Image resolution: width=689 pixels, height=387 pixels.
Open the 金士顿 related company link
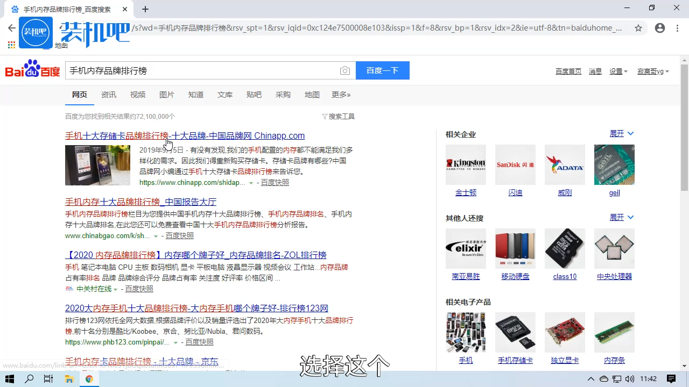(x=466, y=192)
